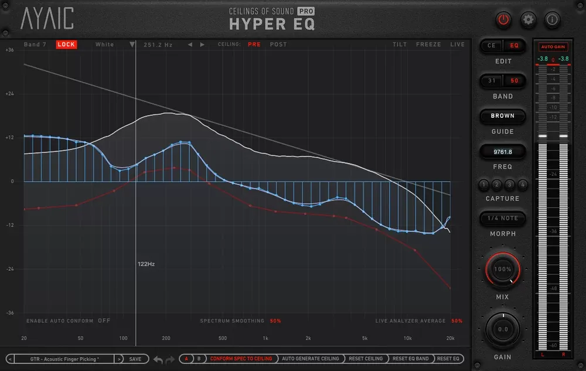The height and width of the screenshot is (371, 586).
Task: Switch edit mode to EQ
Action: coord(515,46)
